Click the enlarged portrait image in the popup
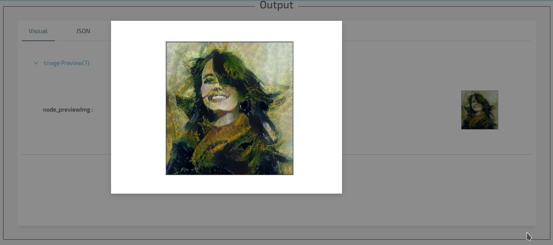This screenshot has width=553, height=245. coord(230,108)
